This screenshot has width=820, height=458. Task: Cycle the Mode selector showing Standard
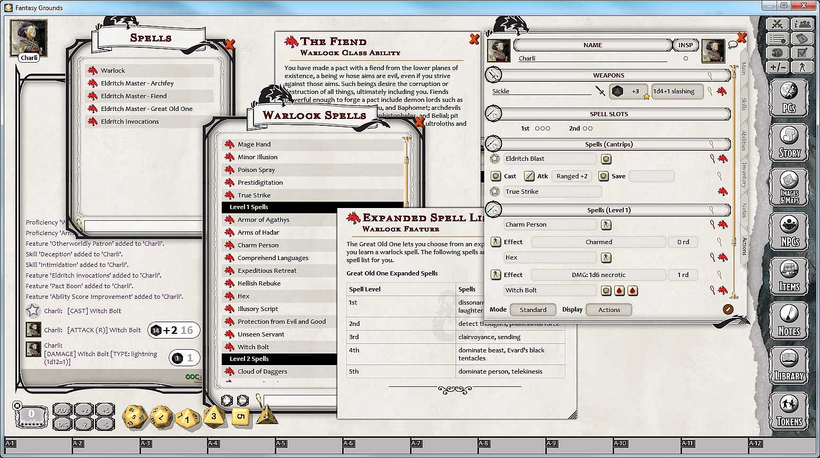pyautogui.click(x=533, y=310)
